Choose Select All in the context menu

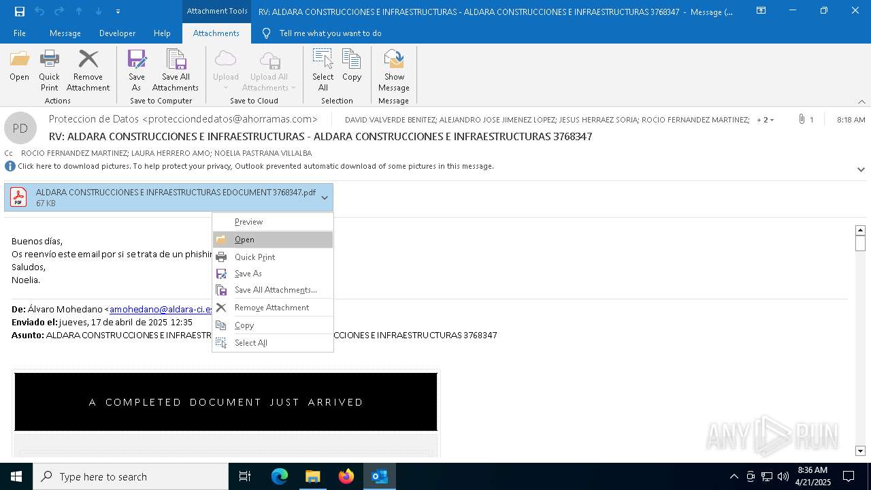point(273,343)
